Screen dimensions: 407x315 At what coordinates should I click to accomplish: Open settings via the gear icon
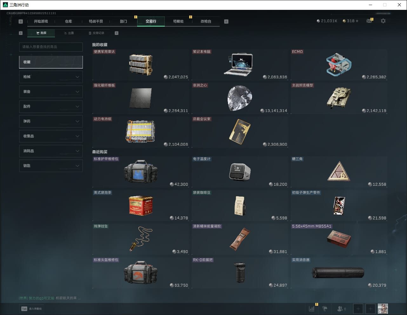pyautogui.click(x=383, y=21)
